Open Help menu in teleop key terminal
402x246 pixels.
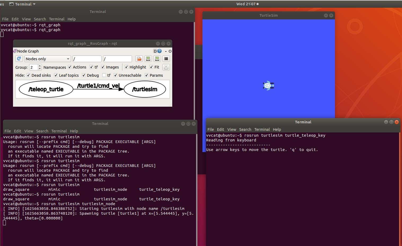pyautogui.click(x=277, y=130)
